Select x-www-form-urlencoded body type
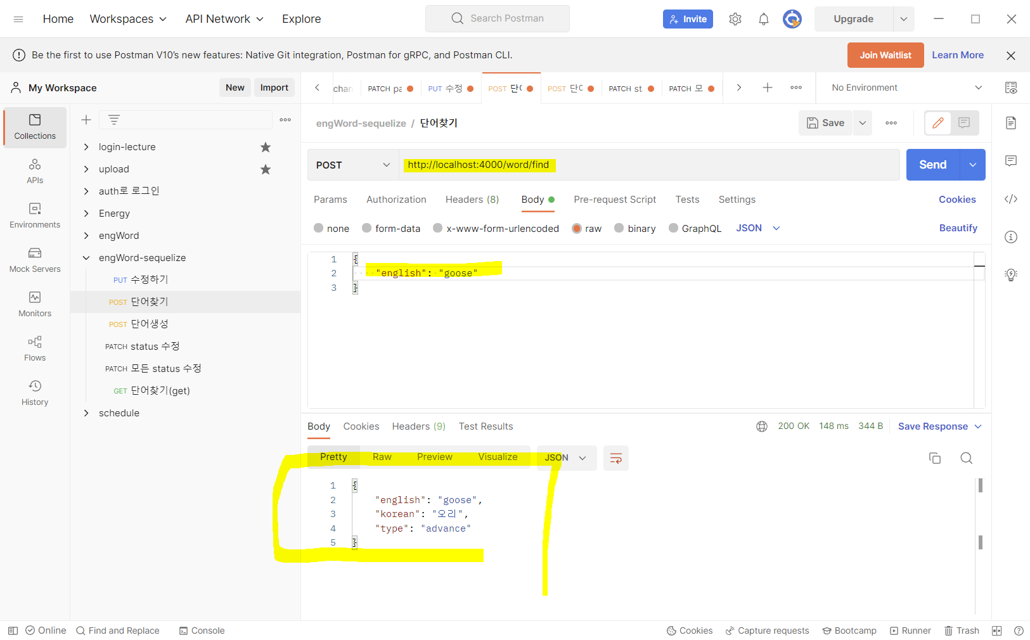 pyautogui.click(x=496, y=228)
